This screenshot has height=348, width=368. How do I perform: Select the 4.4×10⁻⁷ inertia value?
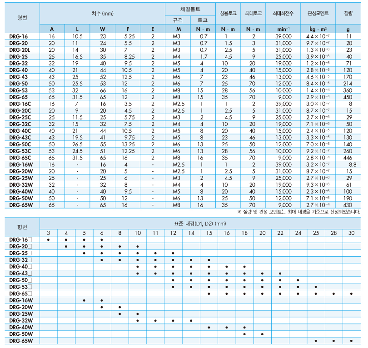pyautogui.click(x=318, y=36)
